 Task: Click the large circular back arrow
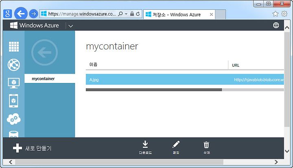[x=44, y=52]
